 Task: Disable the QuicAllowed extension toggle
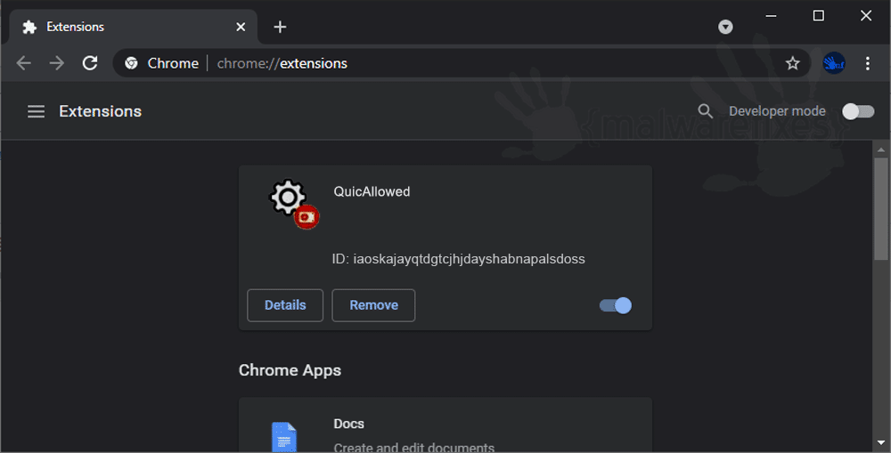pyautogui.click(x=616, y=305)
